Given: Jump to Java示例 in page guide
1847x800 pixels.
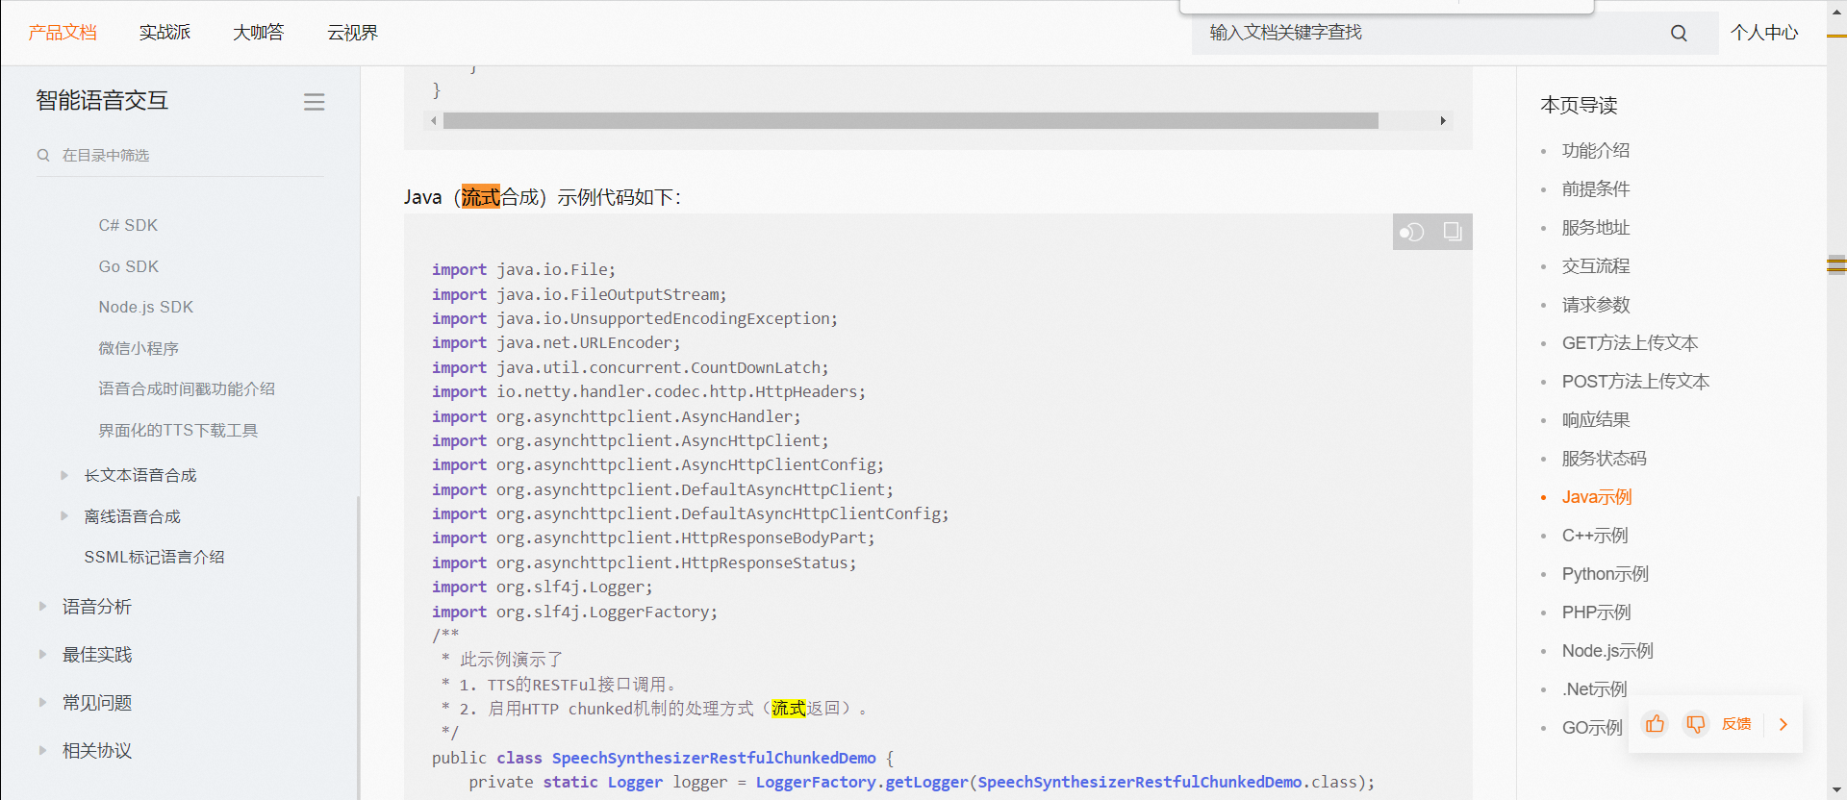Looking at the screenshot, I should 1597,497.
